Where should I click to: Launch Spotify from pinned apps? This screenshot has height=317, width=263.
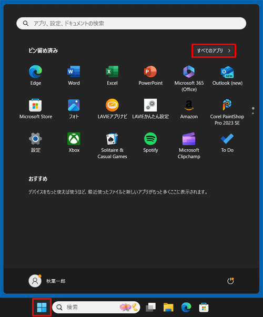(150, 142)
